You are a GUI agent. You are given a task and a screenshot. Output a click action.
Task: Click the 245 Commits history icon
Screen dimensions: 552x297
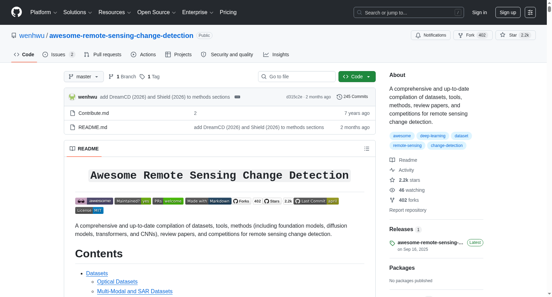[339, 97]
